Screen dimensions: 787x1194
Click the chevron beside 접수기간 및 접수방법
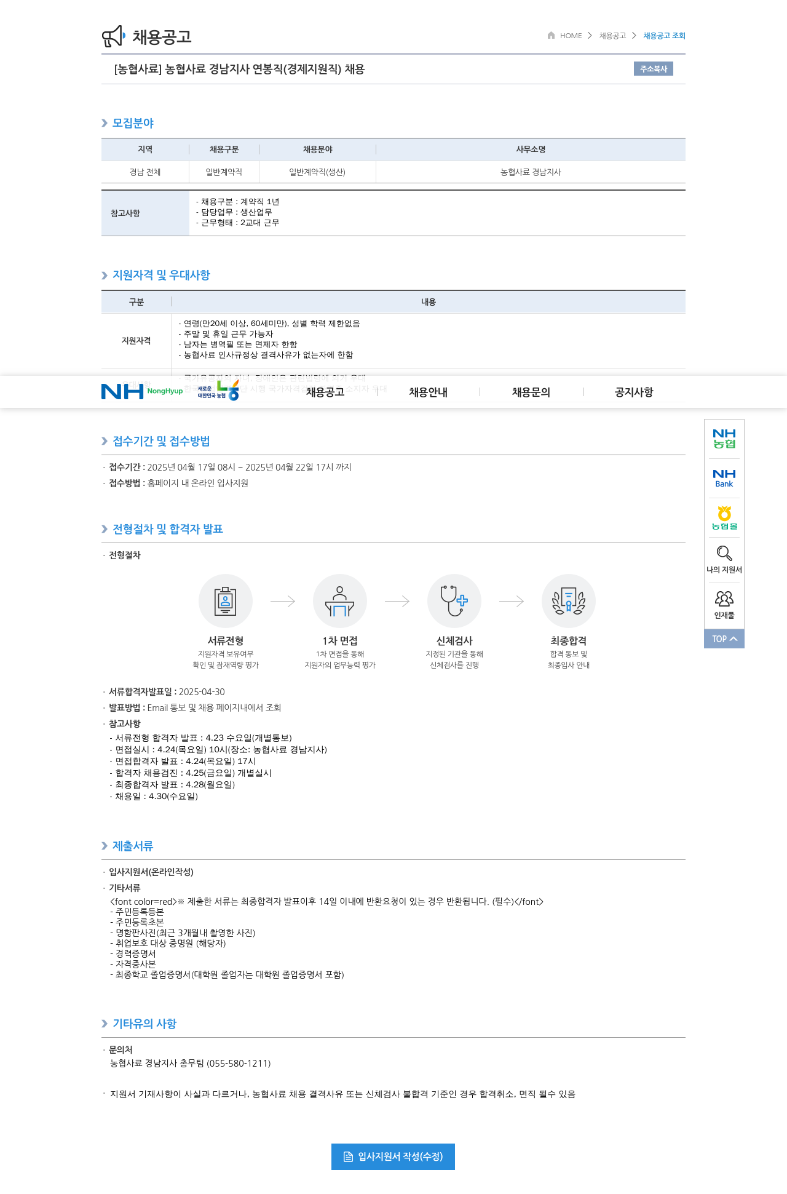pyautogui.click(x=105, y=441)
